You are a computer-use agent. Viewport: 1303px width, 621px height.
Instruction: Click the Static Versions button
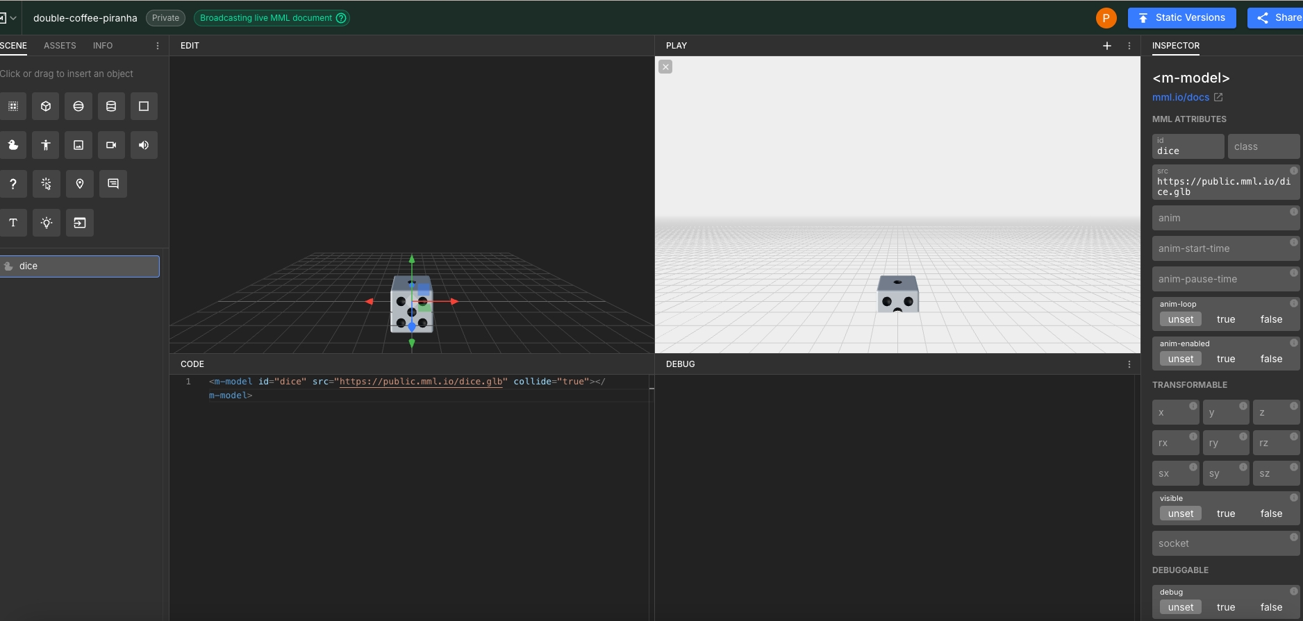click(1181, 18)
